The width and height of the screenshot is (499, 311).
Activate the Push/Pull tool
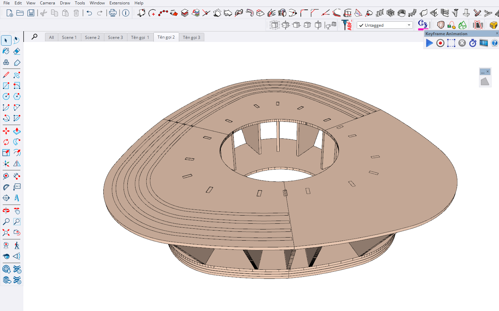click(x=17, y=131)
